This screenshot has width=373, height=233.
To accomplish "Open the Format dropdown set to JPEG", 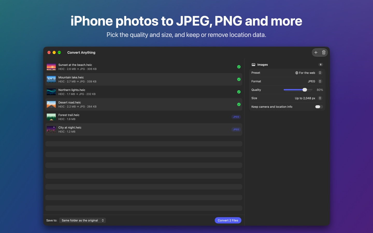I will click(x=315, y=81).
